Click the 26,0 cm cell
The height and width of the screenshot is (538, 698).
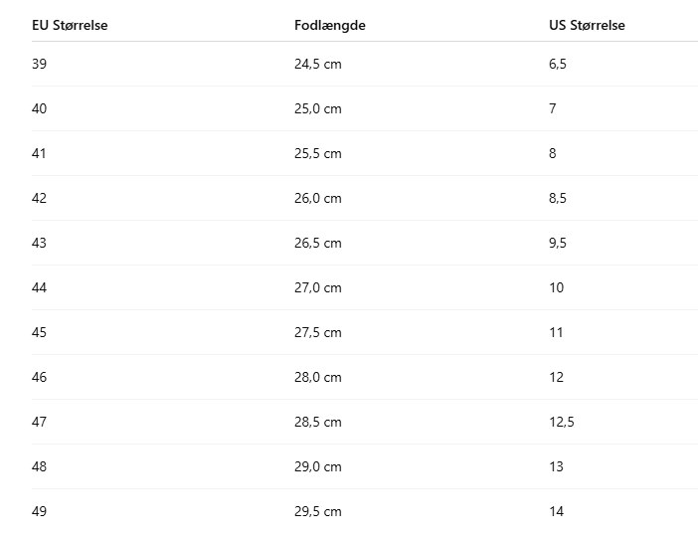318,198
